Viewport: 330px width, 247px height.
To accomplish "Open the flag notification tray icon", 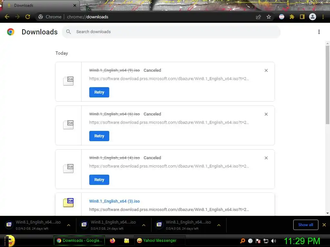I will pyautogui.click(x=258, y=241).
